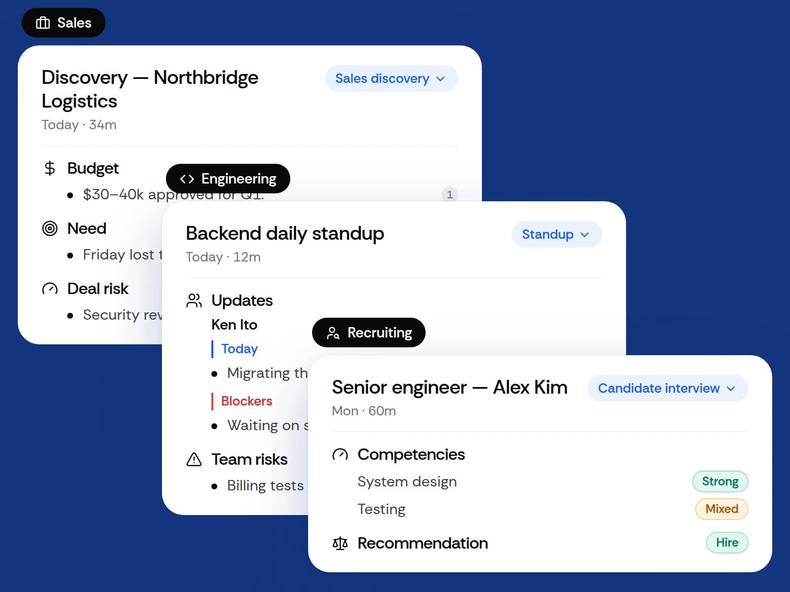Click the Today · 12m timestamp
Image resolution: width=790 pixels, height=592 pixels.
click(x=223, y=257)
